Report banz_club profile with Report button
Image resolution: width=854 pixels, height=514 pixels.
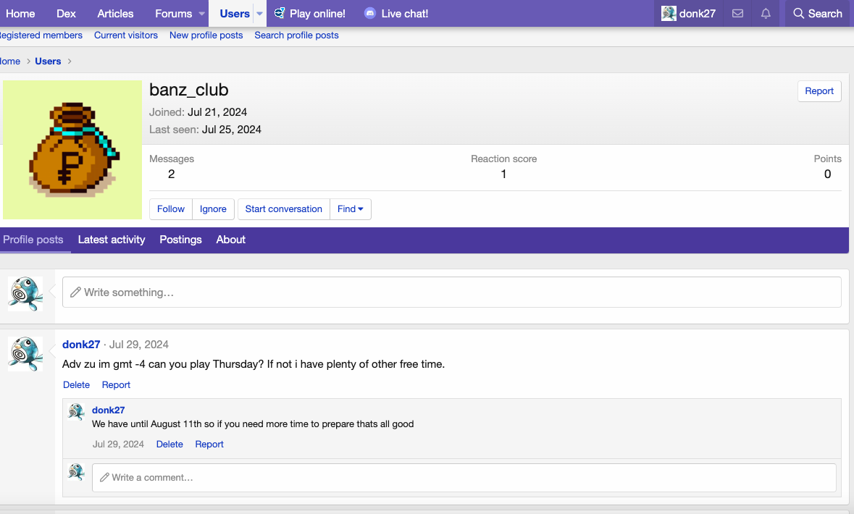(x=819, y=91)
